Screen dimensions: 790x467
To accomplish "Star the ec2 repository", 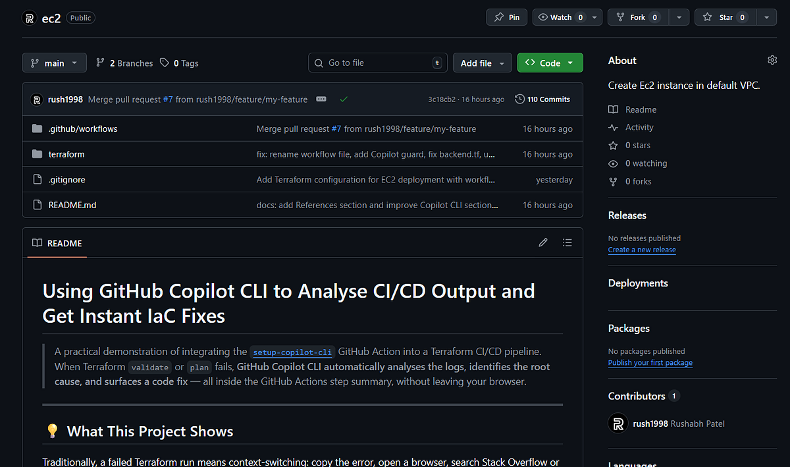I will coord(725,17).
